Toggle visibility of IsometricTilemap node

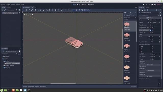tap(19, 13)
